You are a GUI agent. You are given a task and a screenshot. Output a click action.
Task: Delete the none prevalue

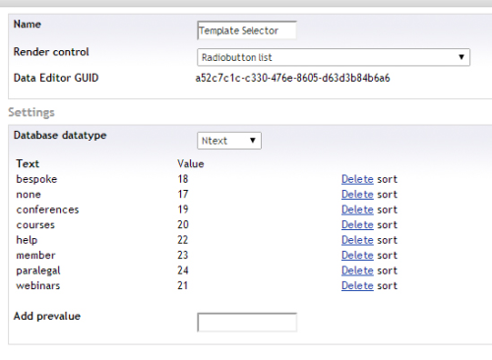tap(357, 194)
